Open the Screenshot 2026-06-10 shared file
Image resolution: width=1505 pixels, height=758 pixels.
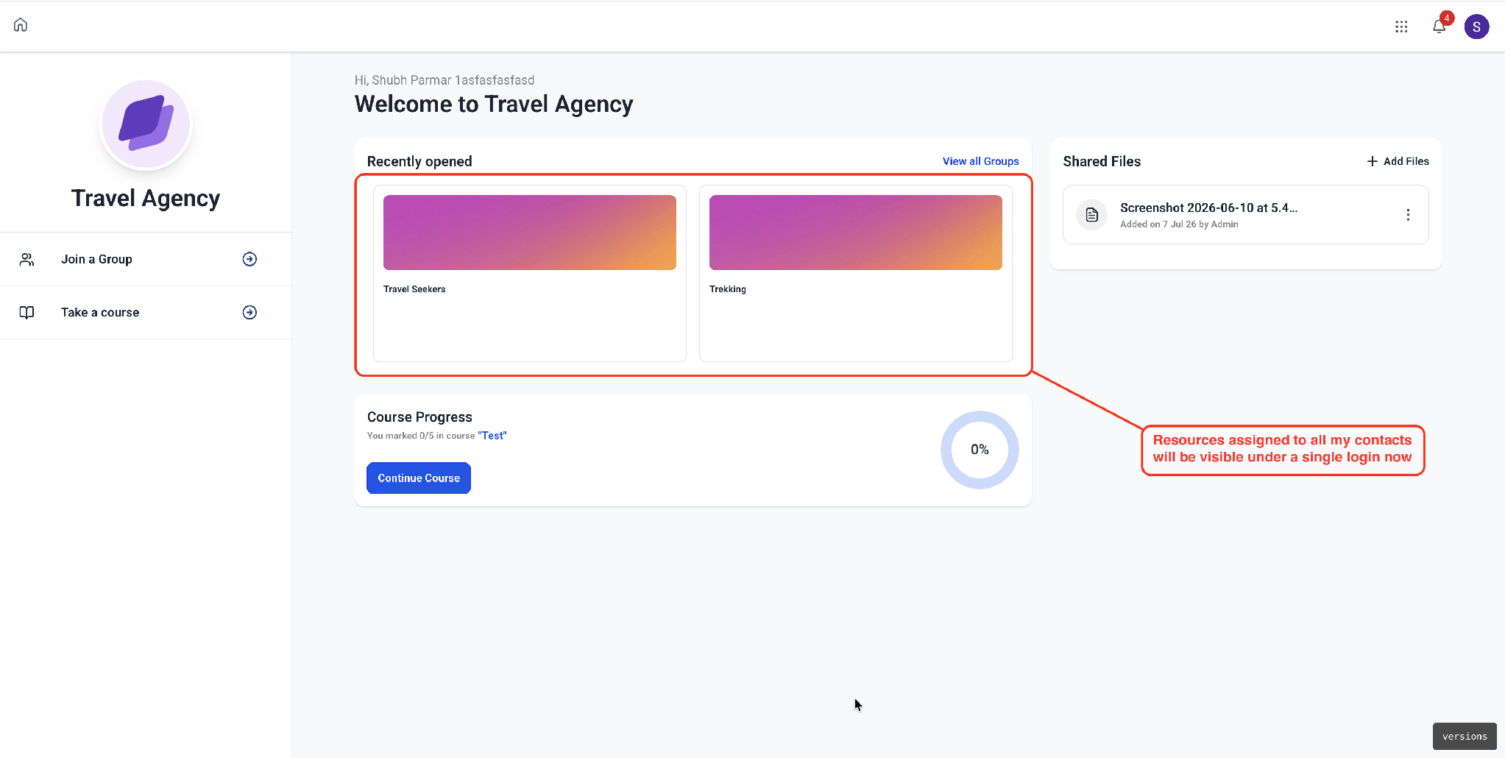[1245, 214]
